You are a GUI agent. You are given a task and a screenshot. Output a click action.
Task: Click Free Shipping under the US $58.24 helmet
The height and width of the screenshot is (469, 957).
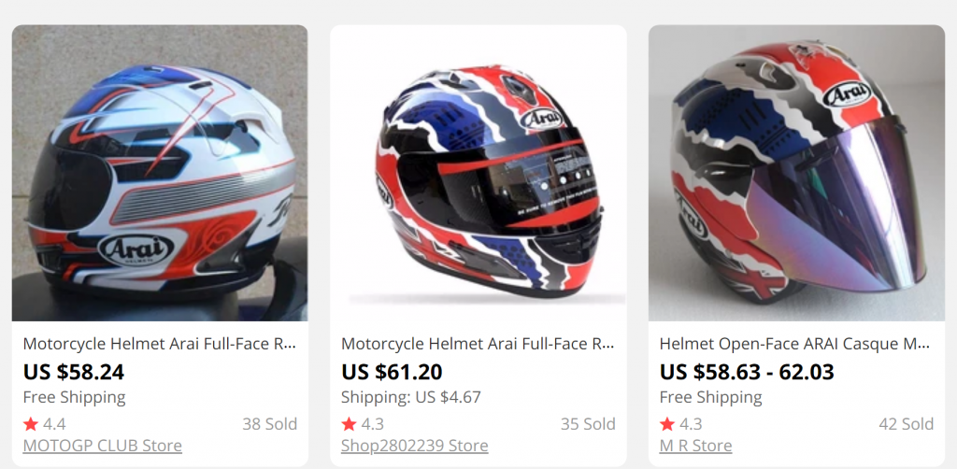click(74, 397)
